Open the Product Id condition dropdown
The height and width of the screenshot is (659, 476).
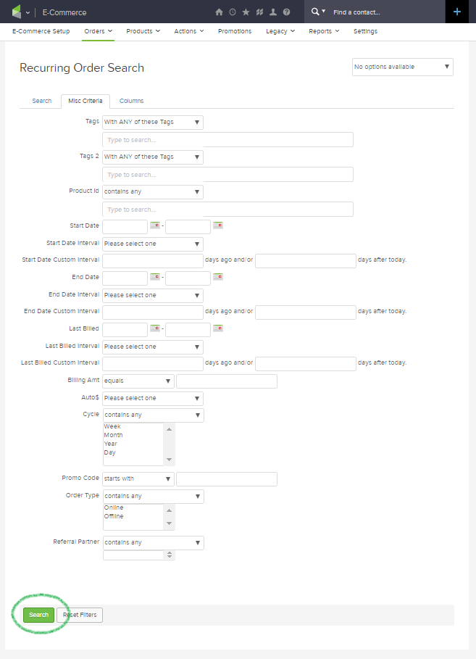(152, 192)
